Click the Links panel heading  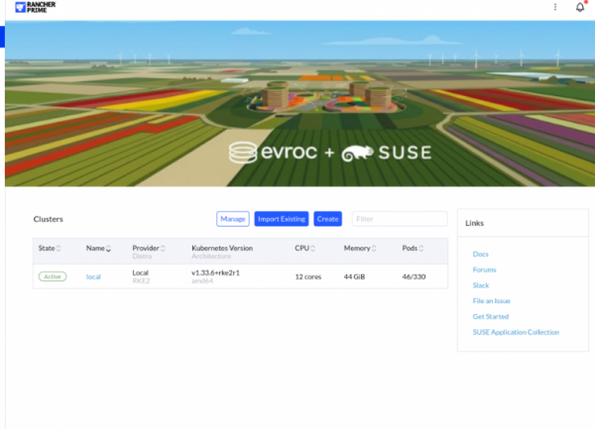pyautogui.click(x=474, y=223)
